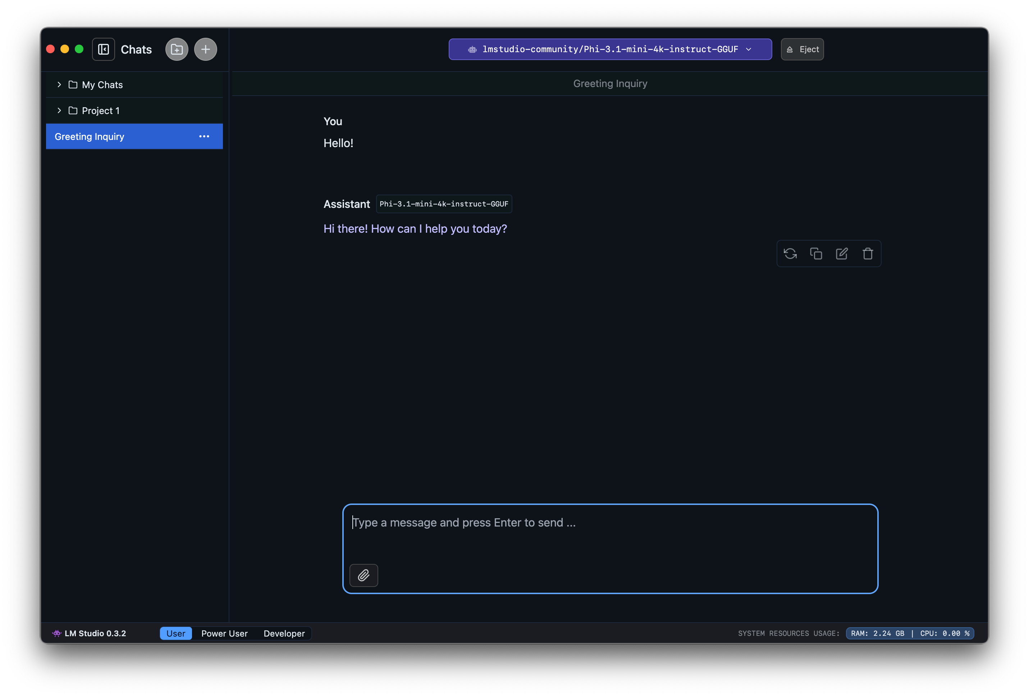This screenshot has height=697, width=1029.
Task: Switch to Developer mode
Action: [x=284, y=633]
